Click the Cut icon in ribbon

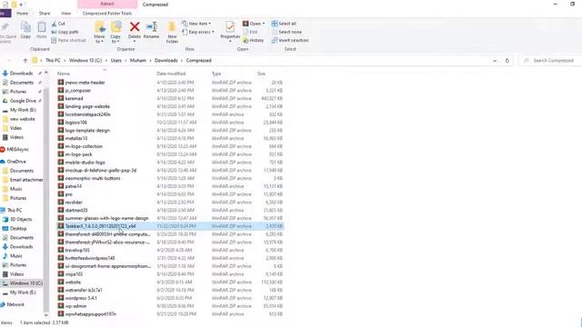tap(55, 24)
